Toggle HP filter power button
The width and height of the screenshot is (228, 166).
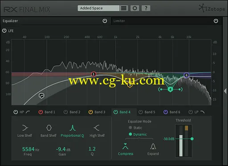pos(16,112)
